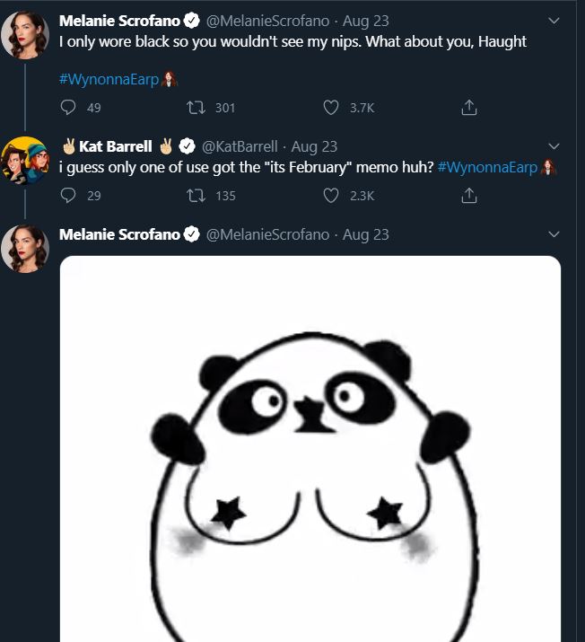The image size is (585, 642).
Task: Open the panda image in the tweet
Action: [310, 449]
